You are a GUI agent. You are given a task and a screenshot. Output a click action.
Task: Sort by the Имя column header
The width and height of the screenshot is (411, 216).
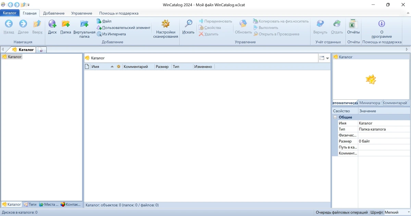pos(96,67)
